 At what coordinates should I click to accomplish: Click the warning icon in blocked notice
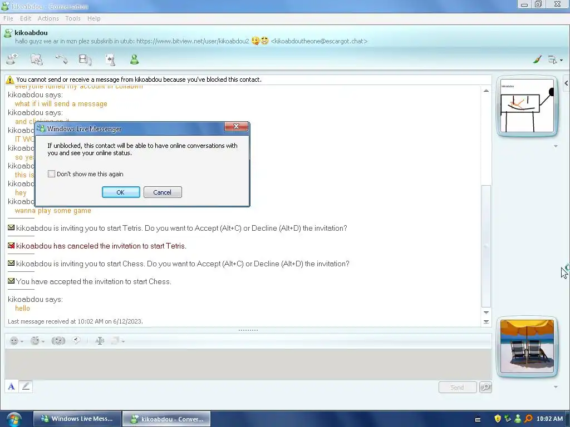tap(10, 80)
